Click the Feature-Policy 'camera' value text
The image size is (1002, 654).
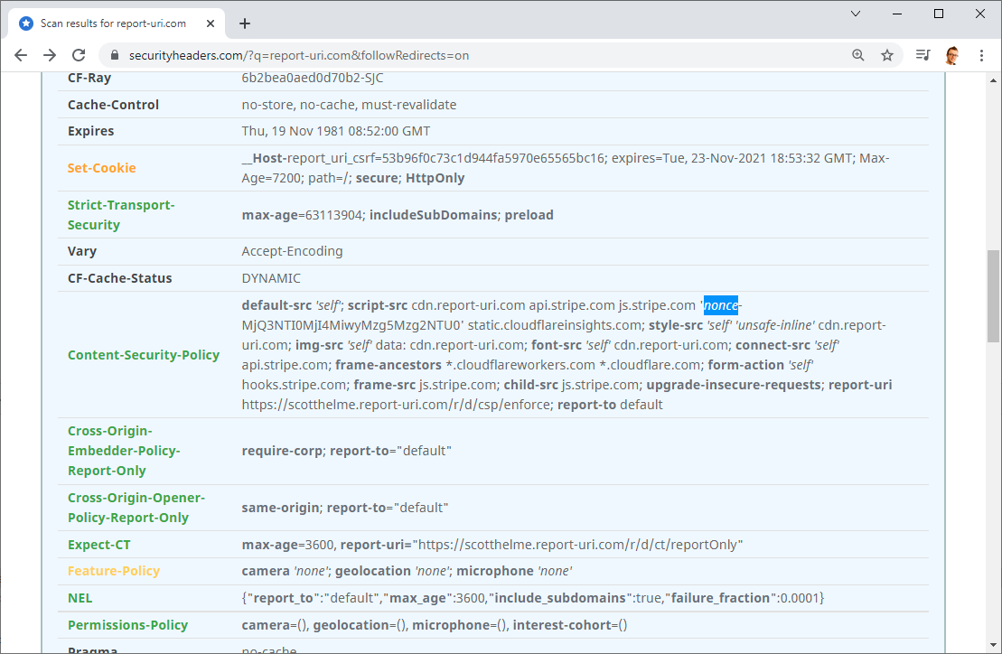coord(266,571)
